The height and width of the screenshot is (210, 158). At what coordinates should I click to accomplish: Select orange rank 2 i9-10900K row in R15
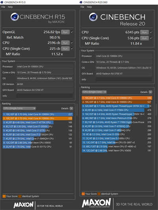click(x=38, y=118)
